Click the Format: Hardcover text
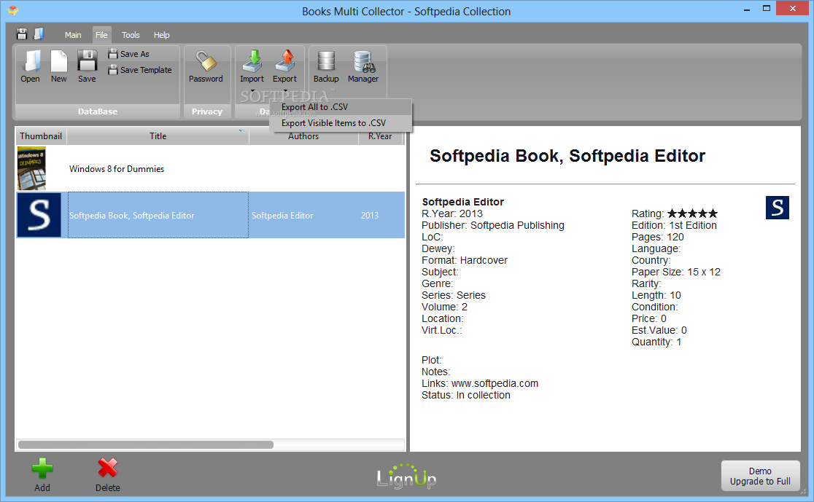814x502 pixels. [464, 260]
